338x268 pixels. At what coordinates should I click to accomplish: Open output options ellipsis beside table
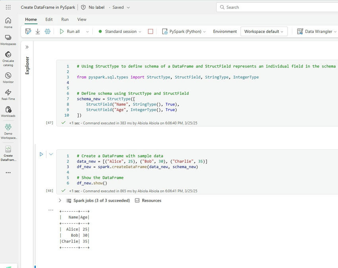pyautogui.click(x=51, y=210)
